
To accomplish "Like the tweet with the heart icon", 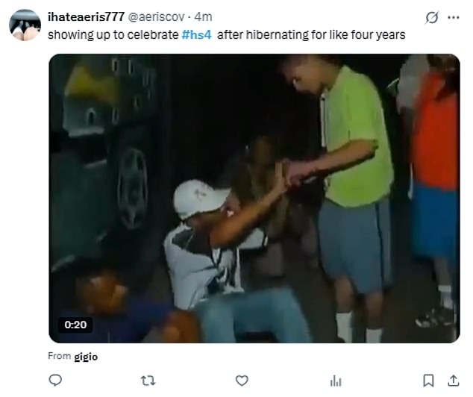I will point(242,381).
